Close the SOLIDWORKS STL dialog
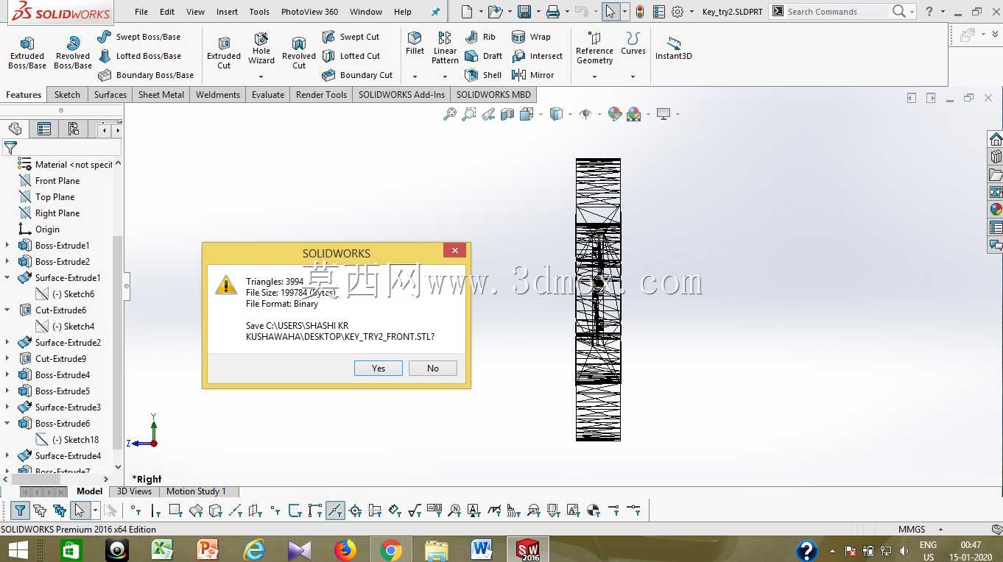 (x=455, y=251)
